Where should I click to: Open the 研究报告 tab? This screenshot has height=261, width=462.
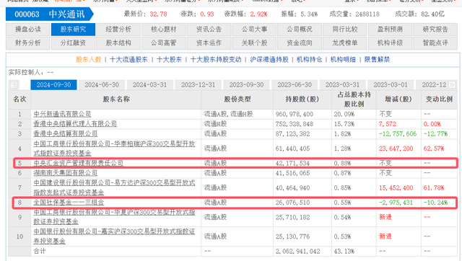pos(435,30)
